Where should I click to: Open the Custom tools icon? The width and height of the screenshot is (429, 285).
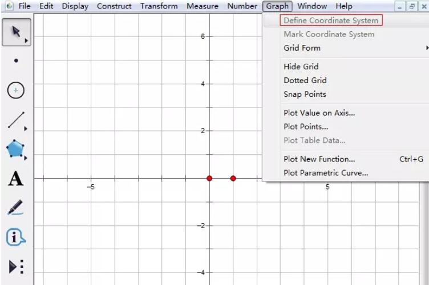[x=16, y=266]
